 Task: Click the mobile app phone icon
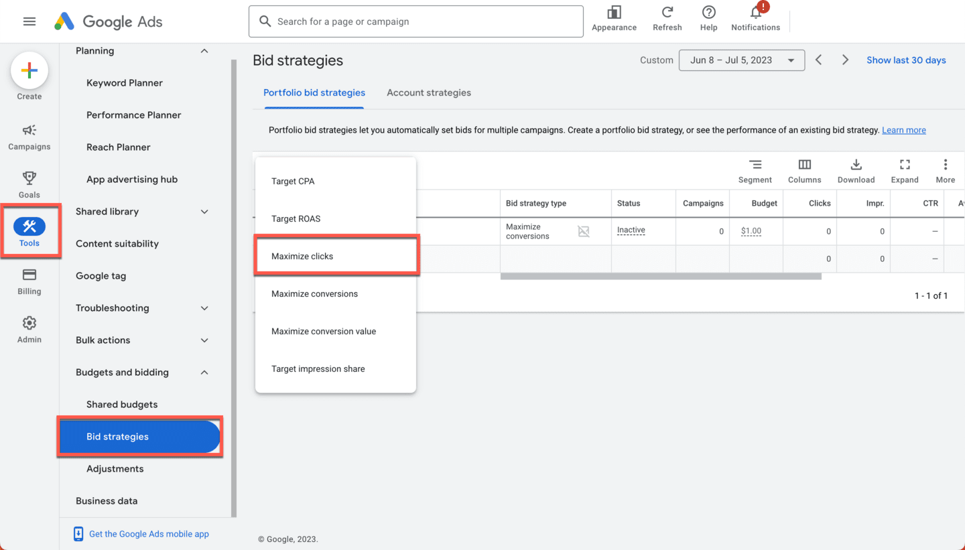[x=78, y=534]
